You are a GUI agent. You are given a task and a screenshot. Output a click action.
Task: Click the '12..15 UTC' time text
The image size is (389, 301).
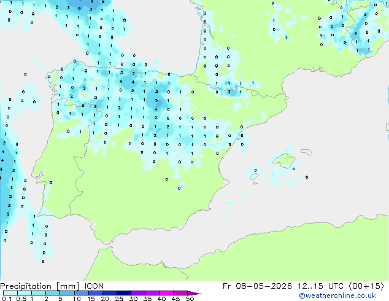[321, 286]
